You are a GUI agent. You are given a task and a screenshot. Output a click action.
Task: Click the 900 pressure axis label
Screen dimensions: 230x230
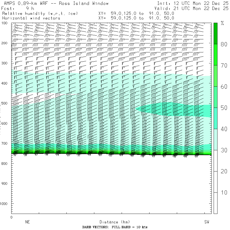coord(4,183)
